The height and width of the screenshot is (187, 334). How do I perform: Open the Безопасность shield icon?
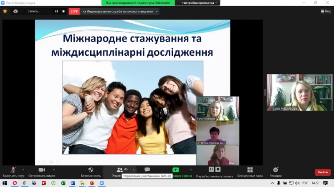click(91, 170)
